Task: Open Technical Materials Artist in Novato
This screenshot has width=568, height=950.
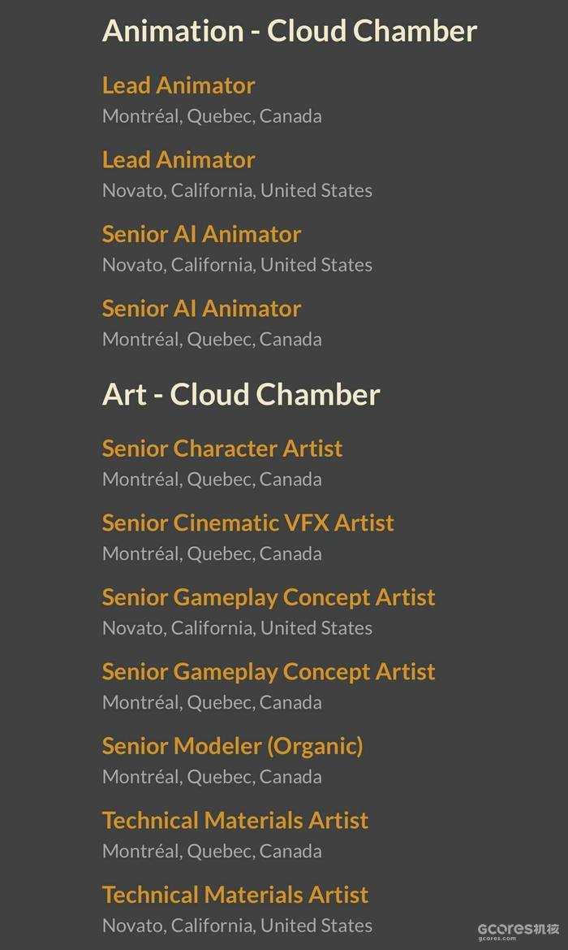Action: click(235, 895)
